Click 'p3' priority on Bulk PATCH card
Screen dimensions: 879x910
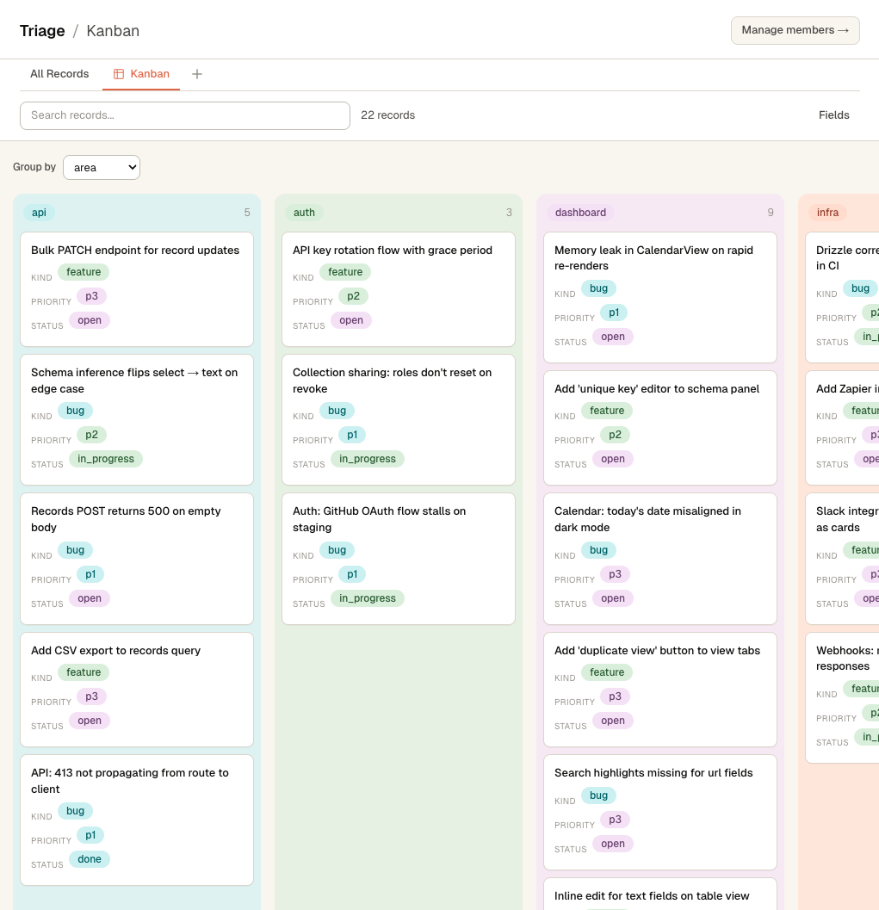(91, 296)
